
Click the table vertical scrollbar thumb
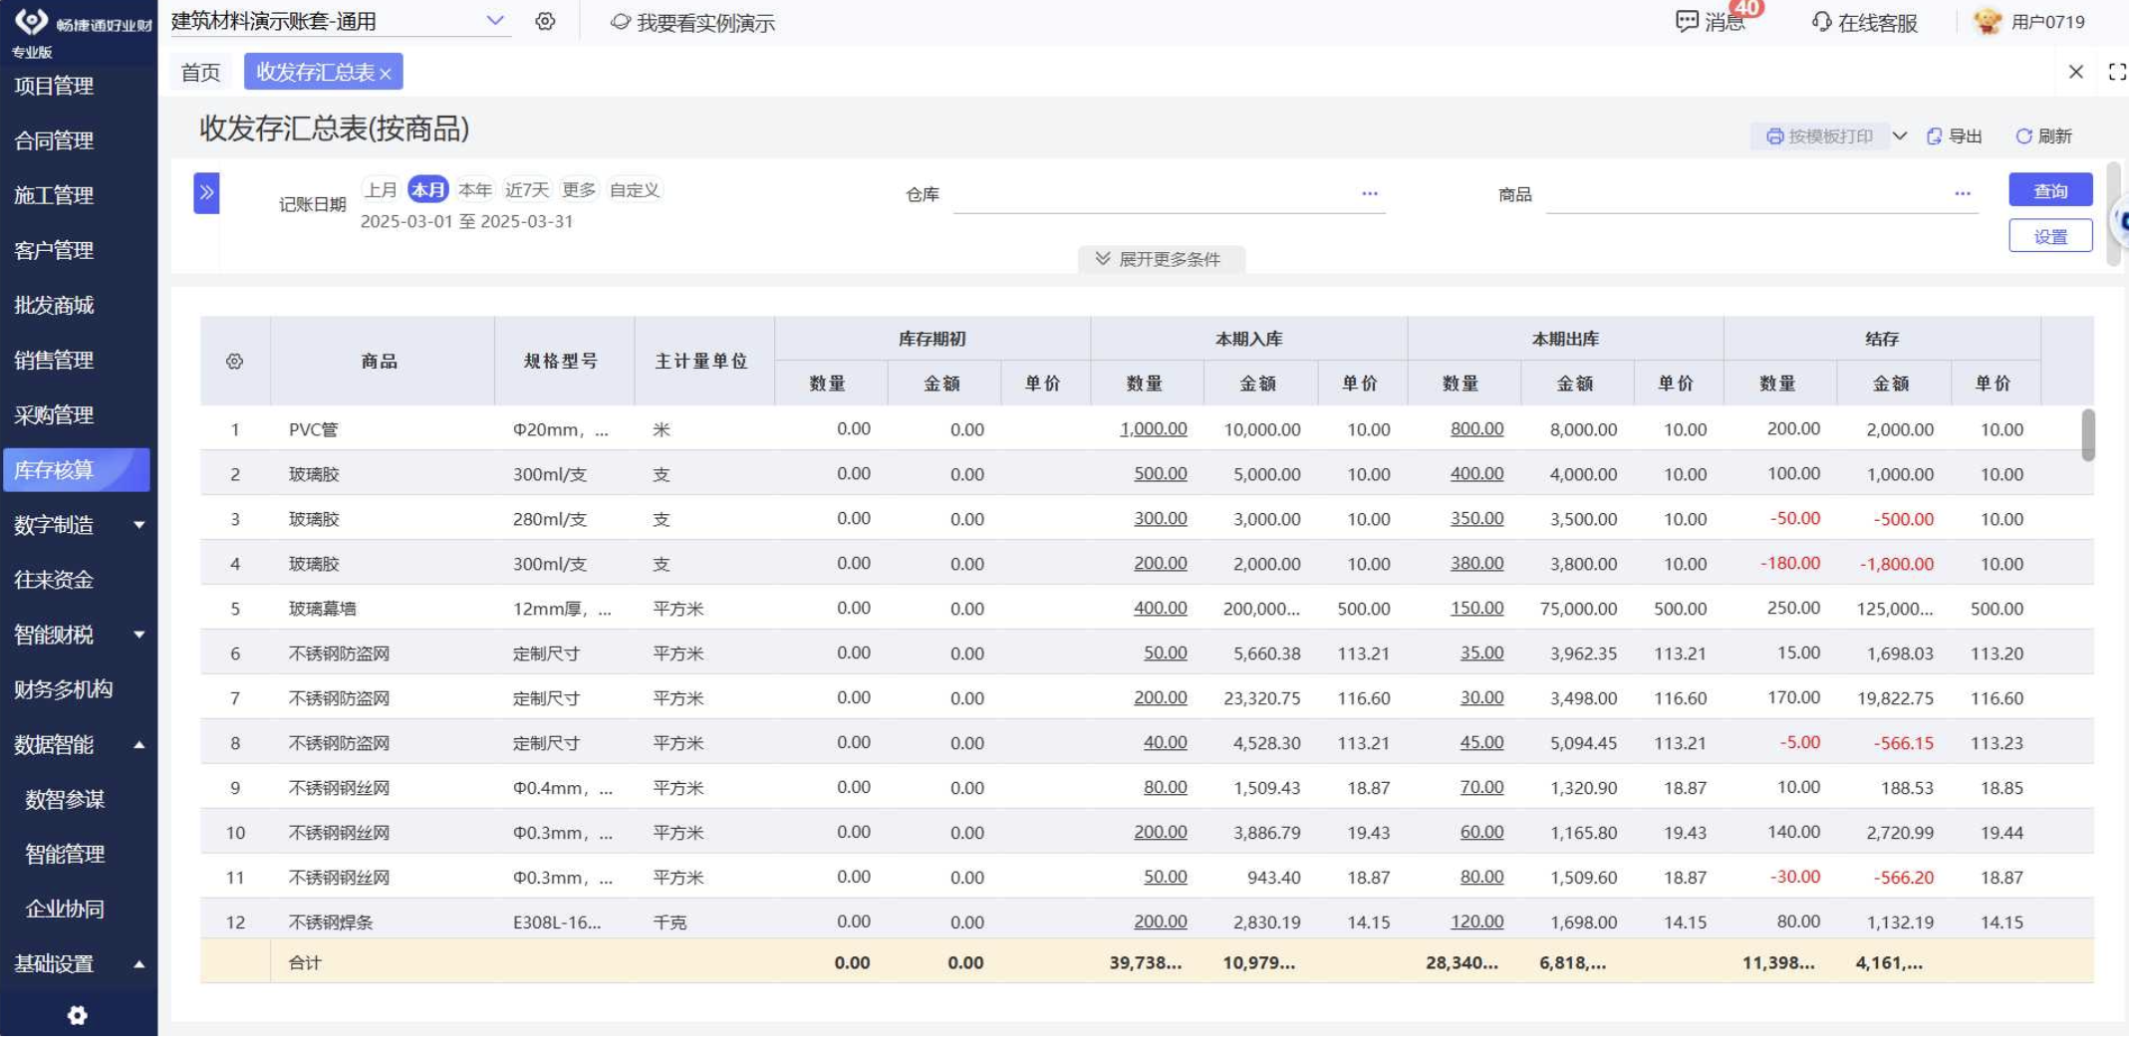coord(2087,435)
